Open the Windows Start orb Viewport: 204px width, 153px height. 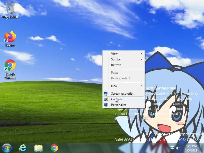(7, 148)
